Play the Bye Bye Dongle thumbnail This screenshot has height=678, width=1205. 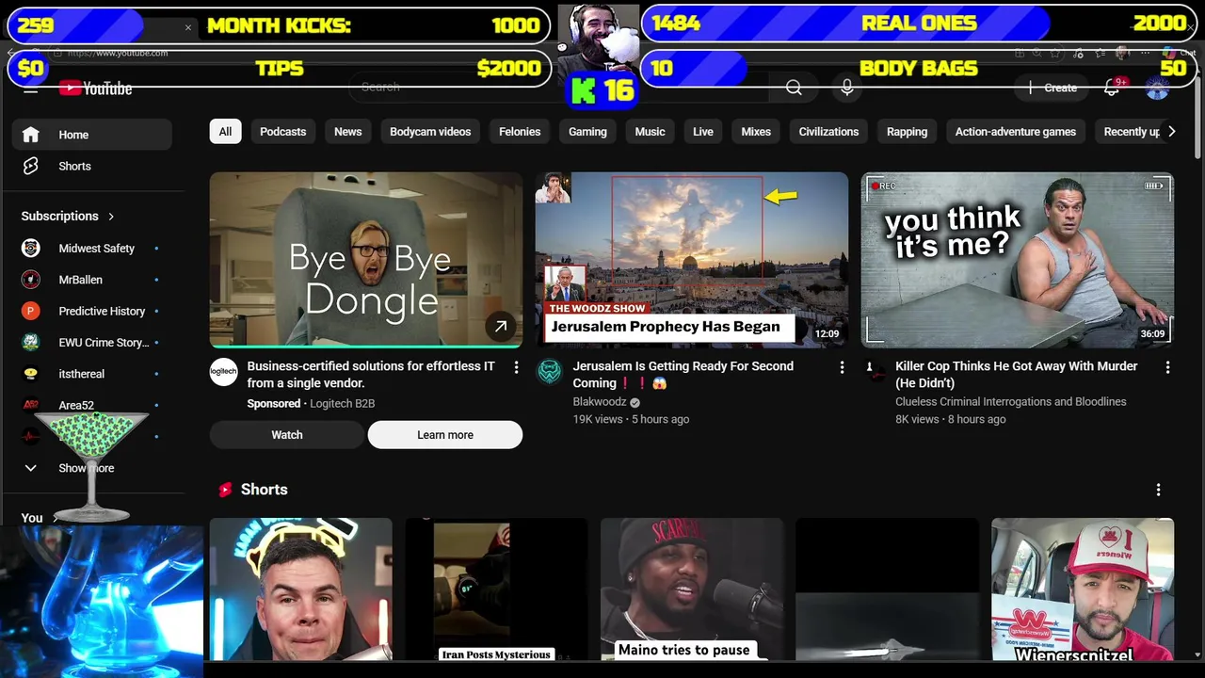(x=366, y=260)
